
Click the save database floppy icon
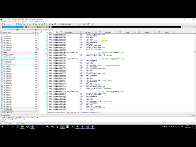[x=4, y=24]
